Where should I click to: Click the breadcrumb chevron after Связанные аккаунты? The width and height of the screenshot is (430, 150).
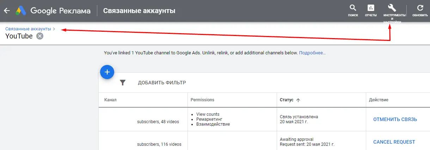tap(54, 29)
